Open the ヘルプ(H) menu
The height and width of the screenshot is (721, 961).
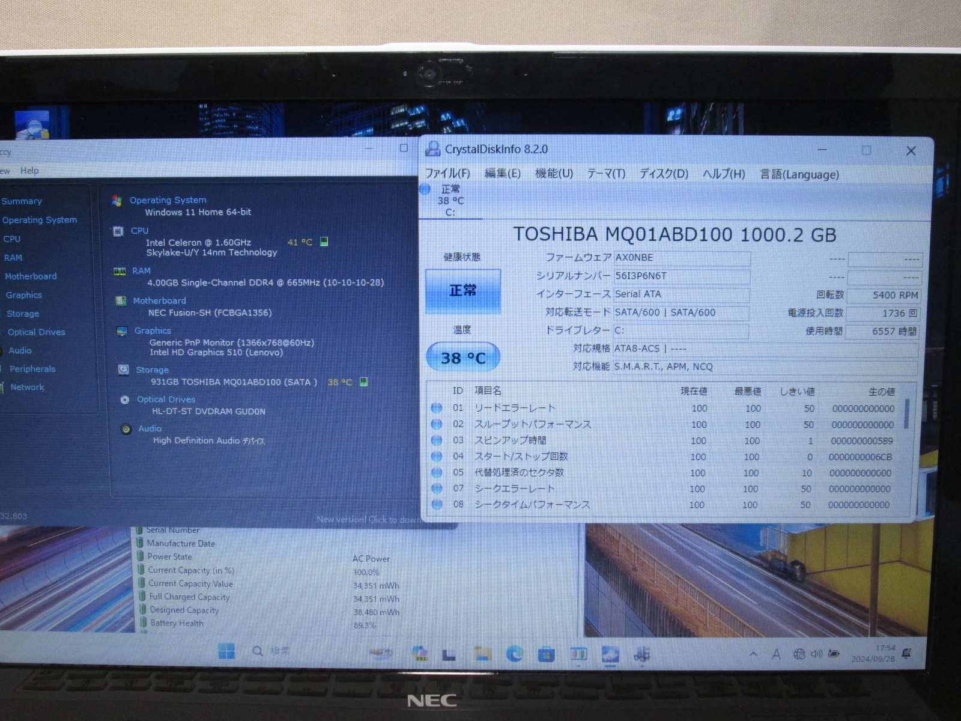pos(724,174)
